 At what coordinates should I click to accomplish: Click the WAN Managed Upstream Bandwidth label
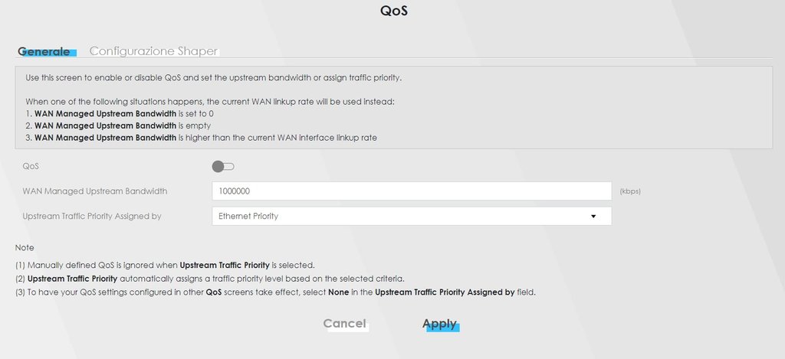[95, 191]
